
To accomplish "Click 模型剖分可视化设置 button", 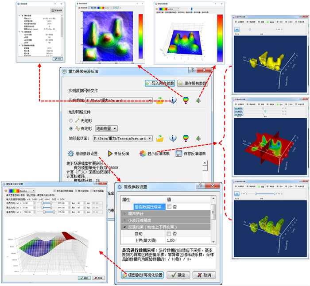I will coord(142,275).
